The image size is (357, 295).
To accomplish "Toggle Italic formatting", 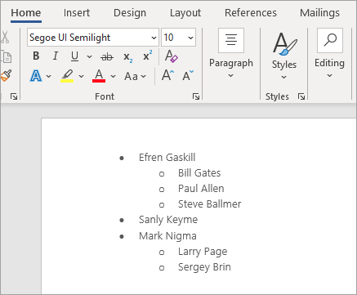I will click(56, 56).
